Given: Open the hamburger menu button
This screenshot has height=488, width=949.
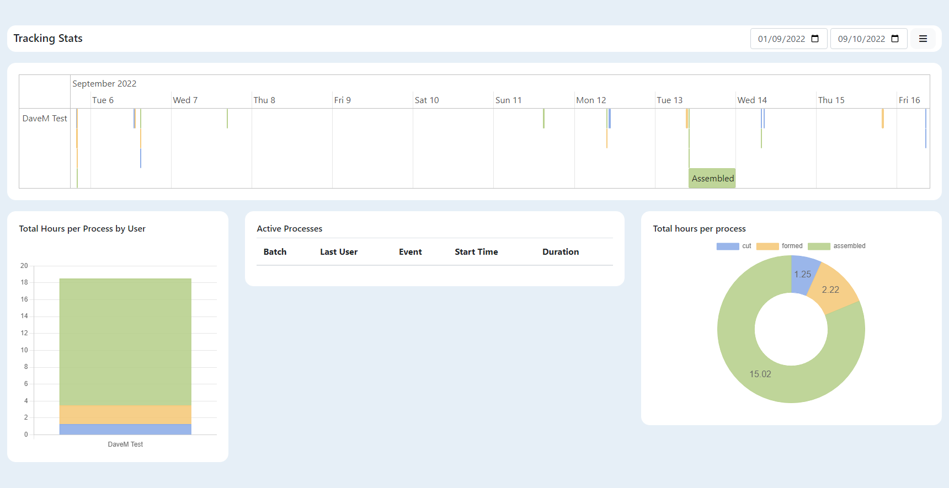Looking at the screenshot, I should pyautogui.click(x=923, y=39).
